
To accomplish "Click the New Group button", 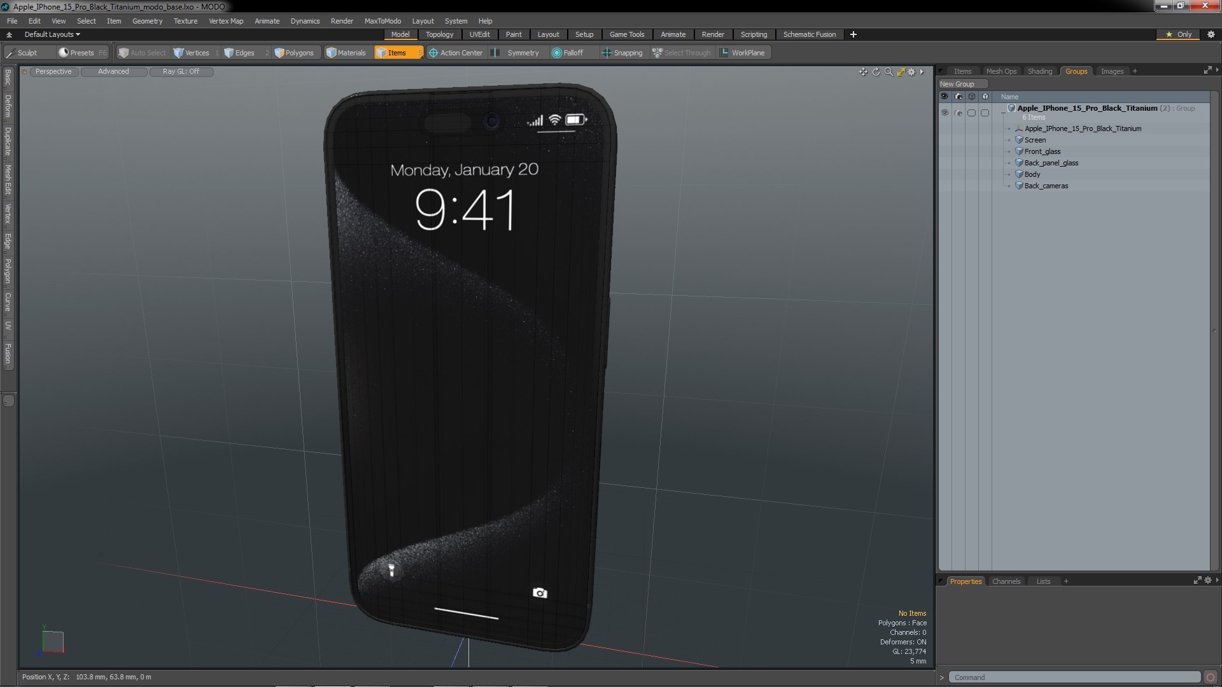I will (x=962, y=84).
